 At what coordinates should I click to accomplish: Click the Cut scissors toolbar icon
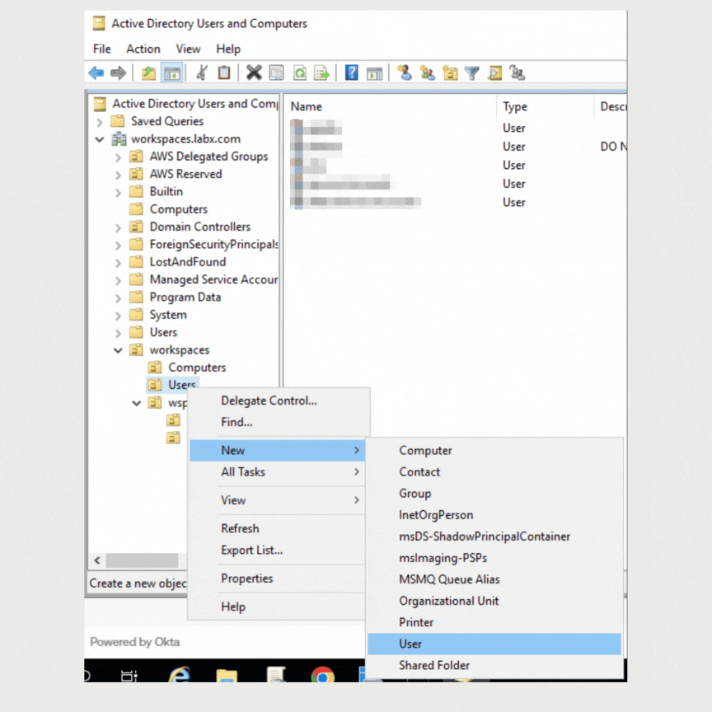click(x=202, y=73)
